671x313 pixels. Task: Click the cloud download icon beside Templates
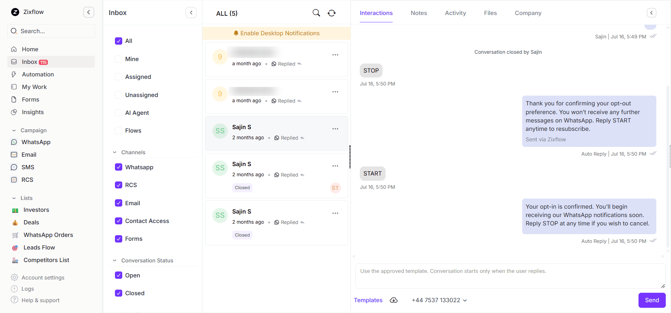[394, 300]
